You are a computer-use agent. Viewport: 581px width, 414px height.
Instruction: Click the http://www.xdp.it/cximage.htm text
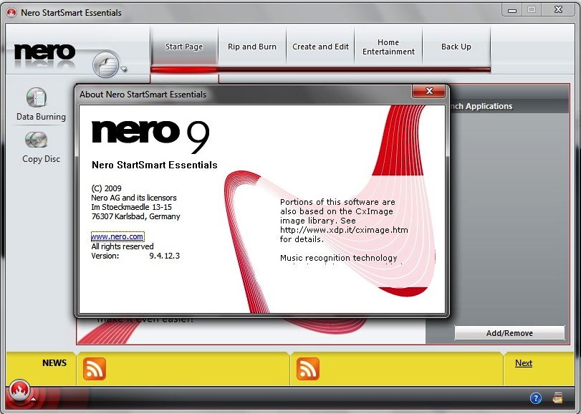click(344, 230)
